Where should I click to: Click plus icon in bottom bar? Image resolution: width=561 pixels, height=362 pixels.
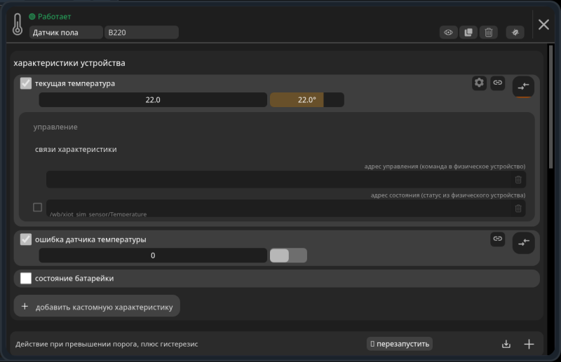click(x=529, y=344)
